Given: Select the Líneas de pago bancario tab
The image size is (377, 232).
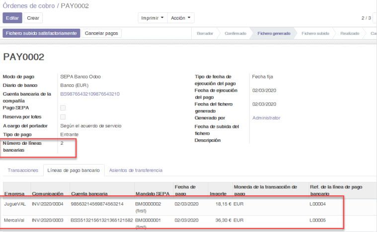Looking at the screenshot, I should click(x=74, y=170).
